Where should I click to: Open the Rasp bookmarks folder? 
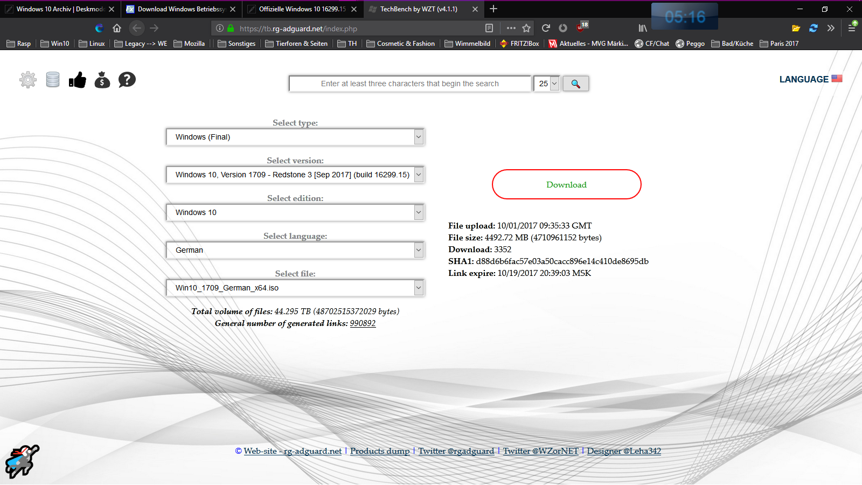coord(19,44)
